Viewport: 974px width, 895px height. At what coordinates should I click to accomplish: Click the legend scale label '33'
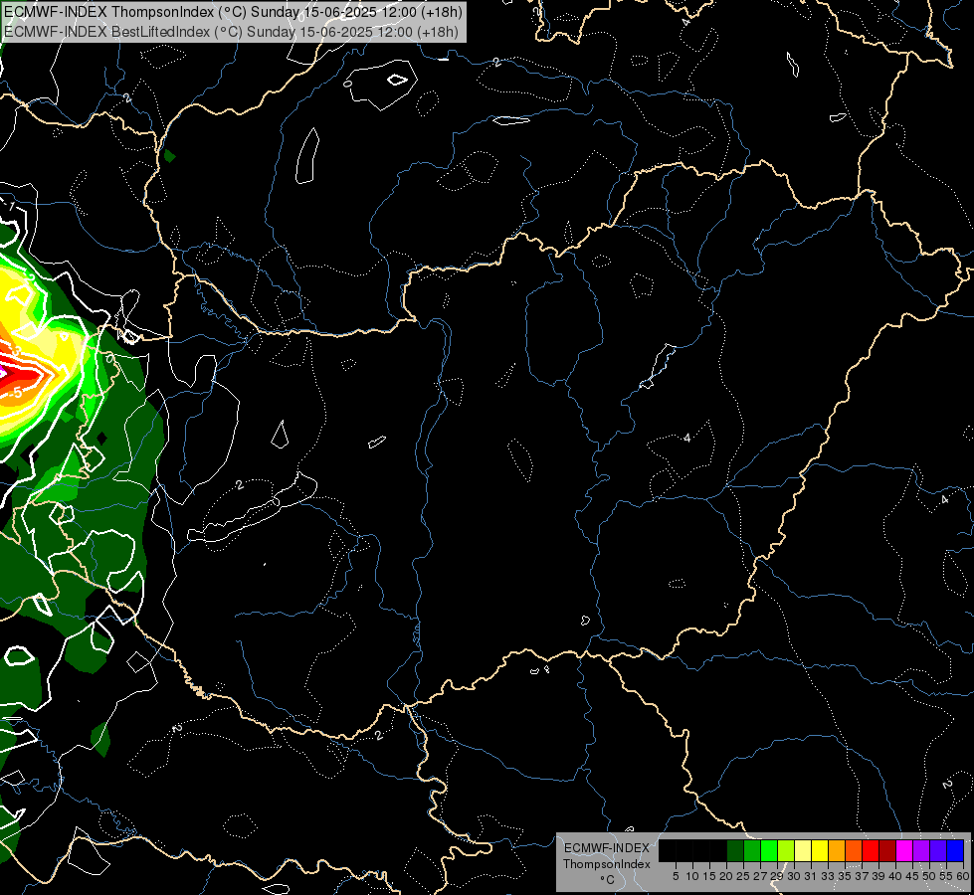pos(828,876)
